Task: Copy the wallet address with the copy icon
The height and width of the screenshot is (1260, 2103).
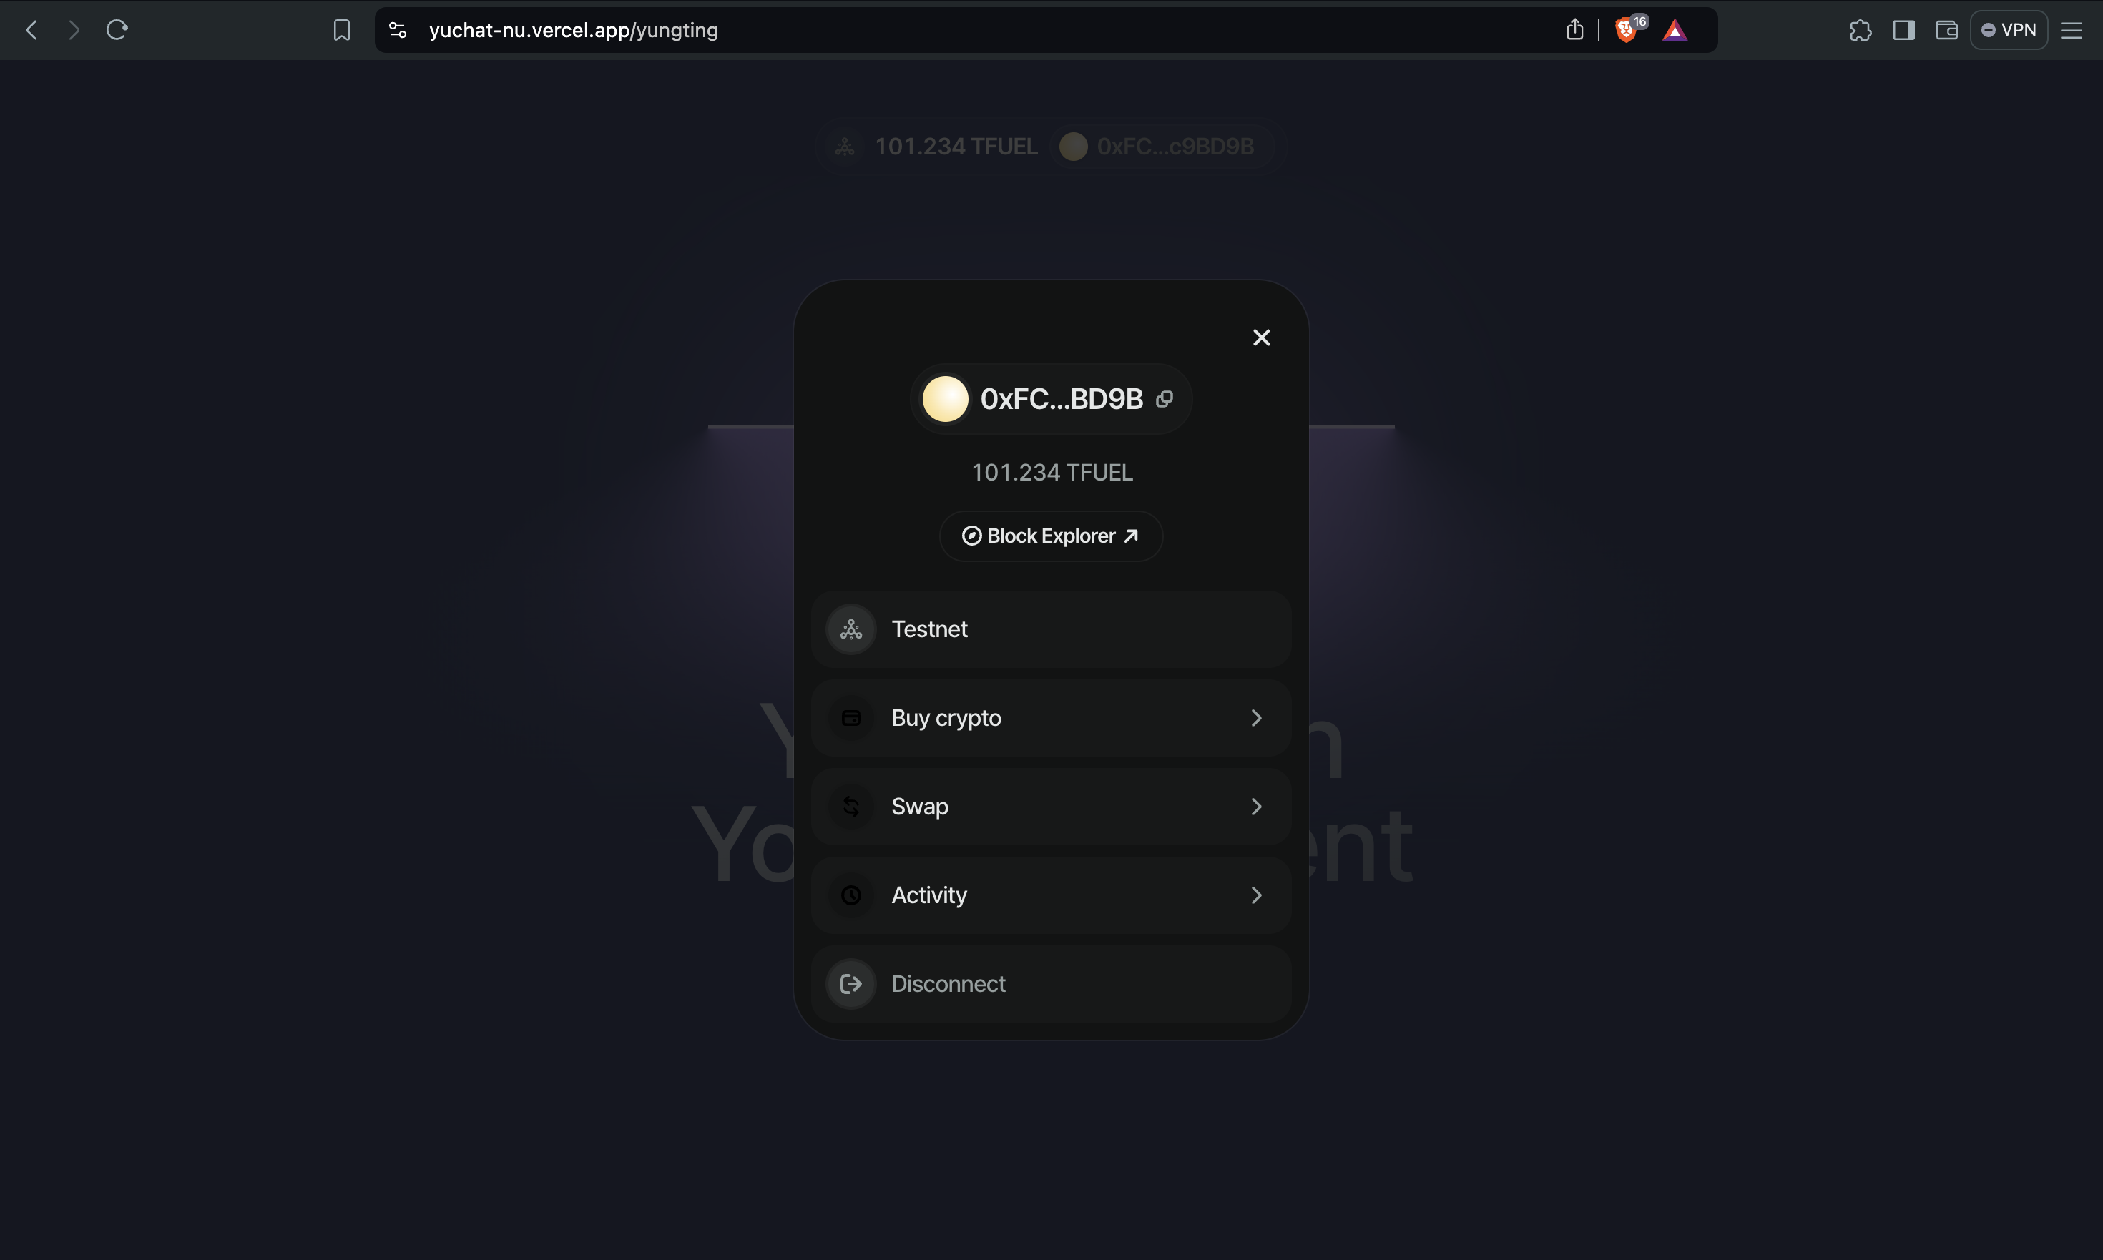Action: tap(1165, 399)
